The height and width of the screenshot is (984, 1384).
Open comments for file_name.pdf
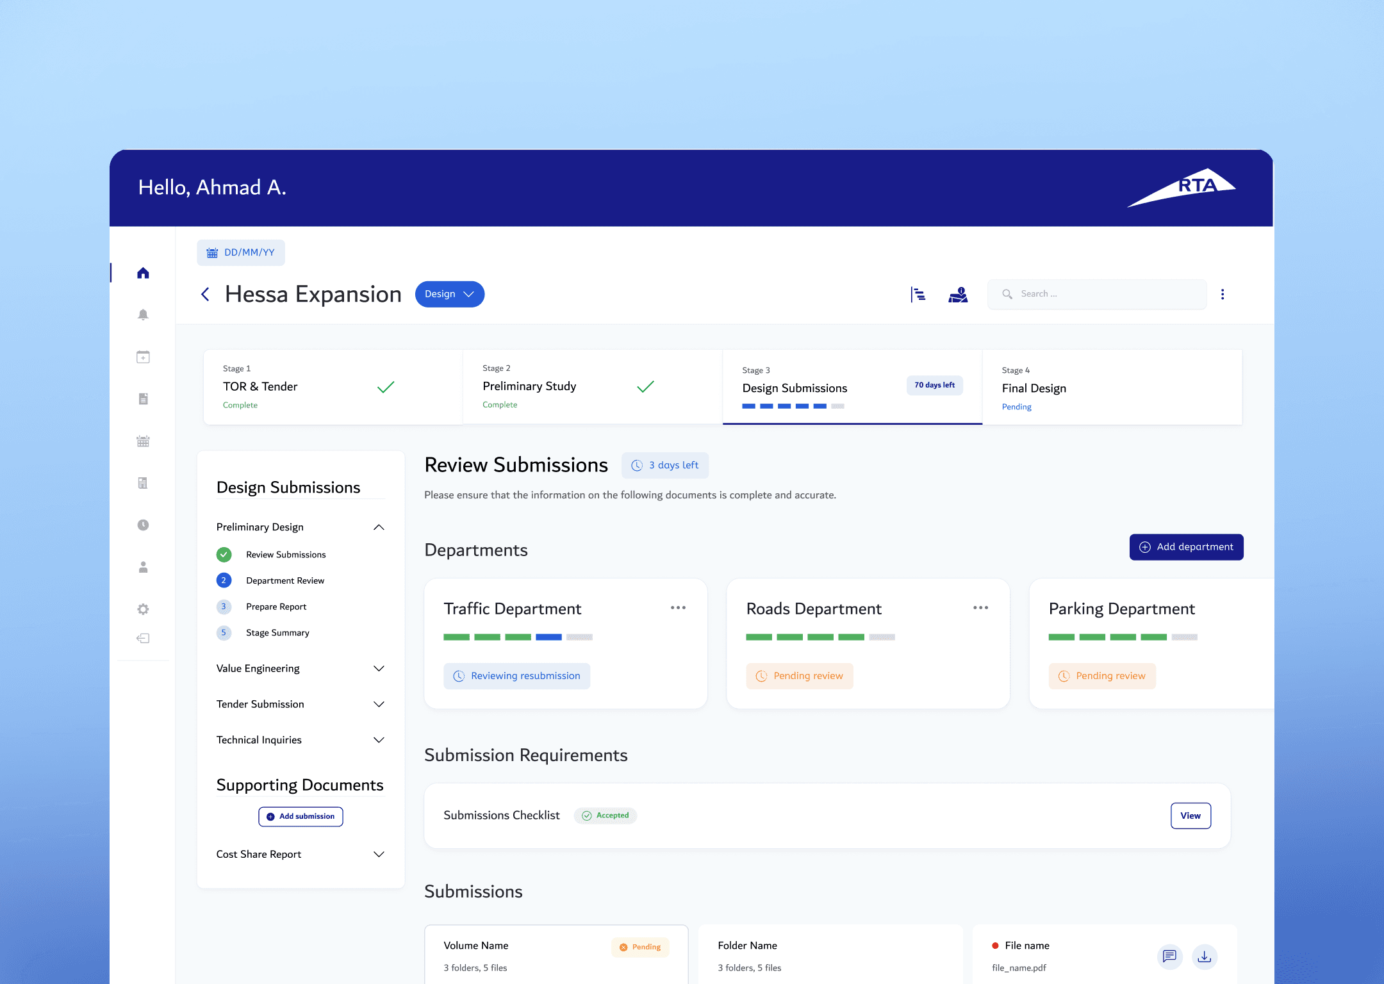[x=1169, y=956]
